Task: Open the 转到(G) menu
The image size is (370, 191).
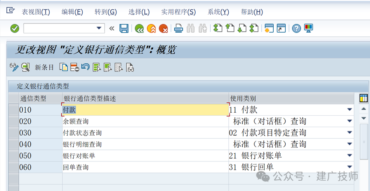Action: (106, 12)
